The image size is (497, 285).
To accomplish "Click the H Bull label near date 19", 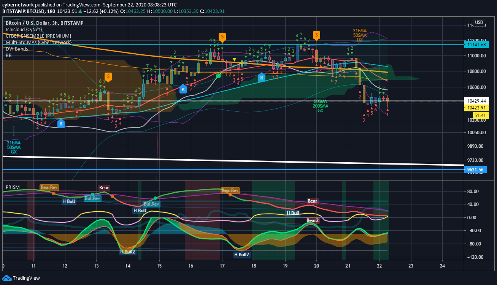I will tap(293, 213).
